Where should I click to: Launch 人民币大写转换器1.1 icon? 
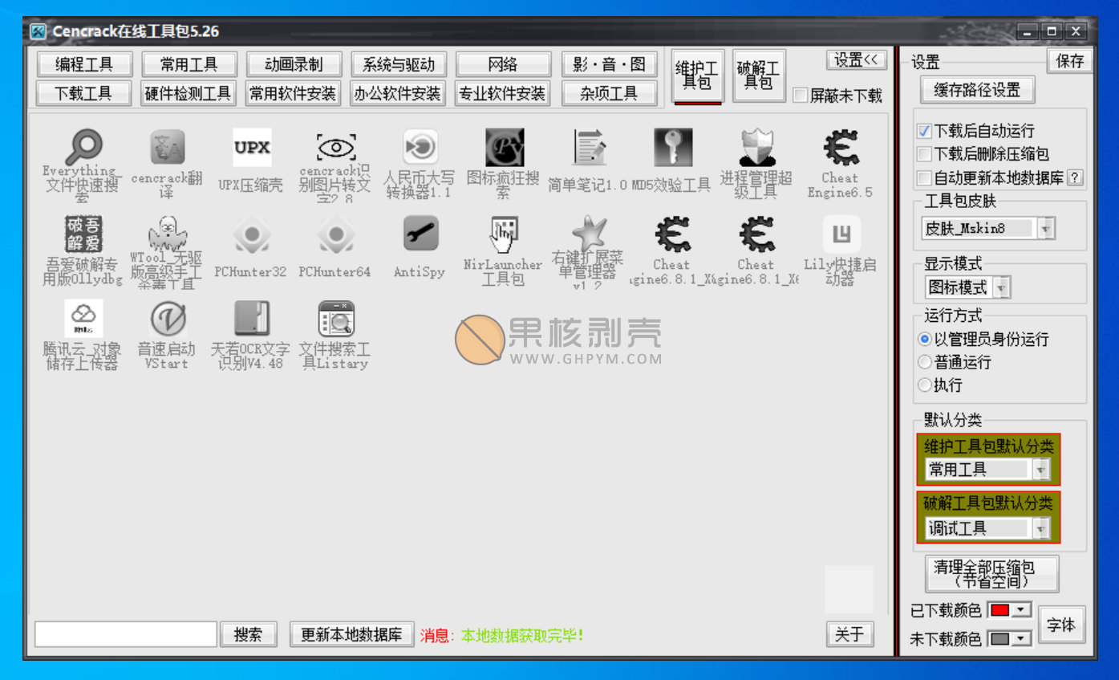coord(420,148)
